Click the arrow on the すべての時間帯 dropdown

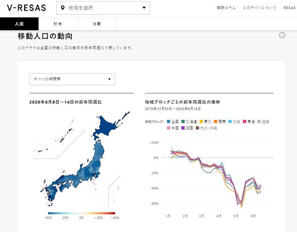(109, 79)
